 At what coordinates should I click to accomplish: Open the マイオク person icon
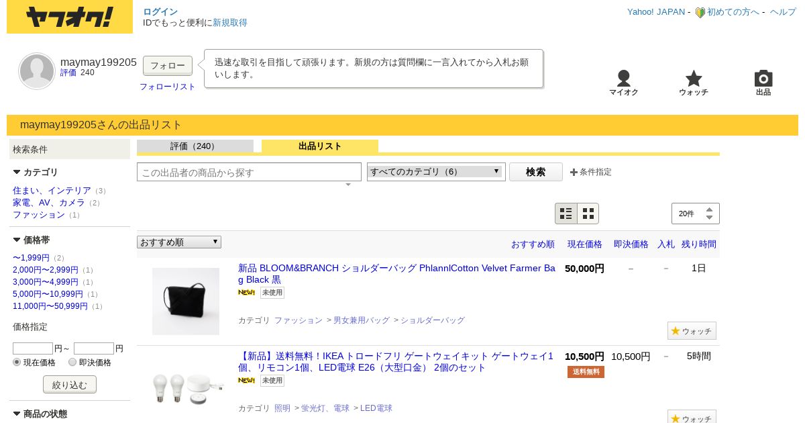624,78
